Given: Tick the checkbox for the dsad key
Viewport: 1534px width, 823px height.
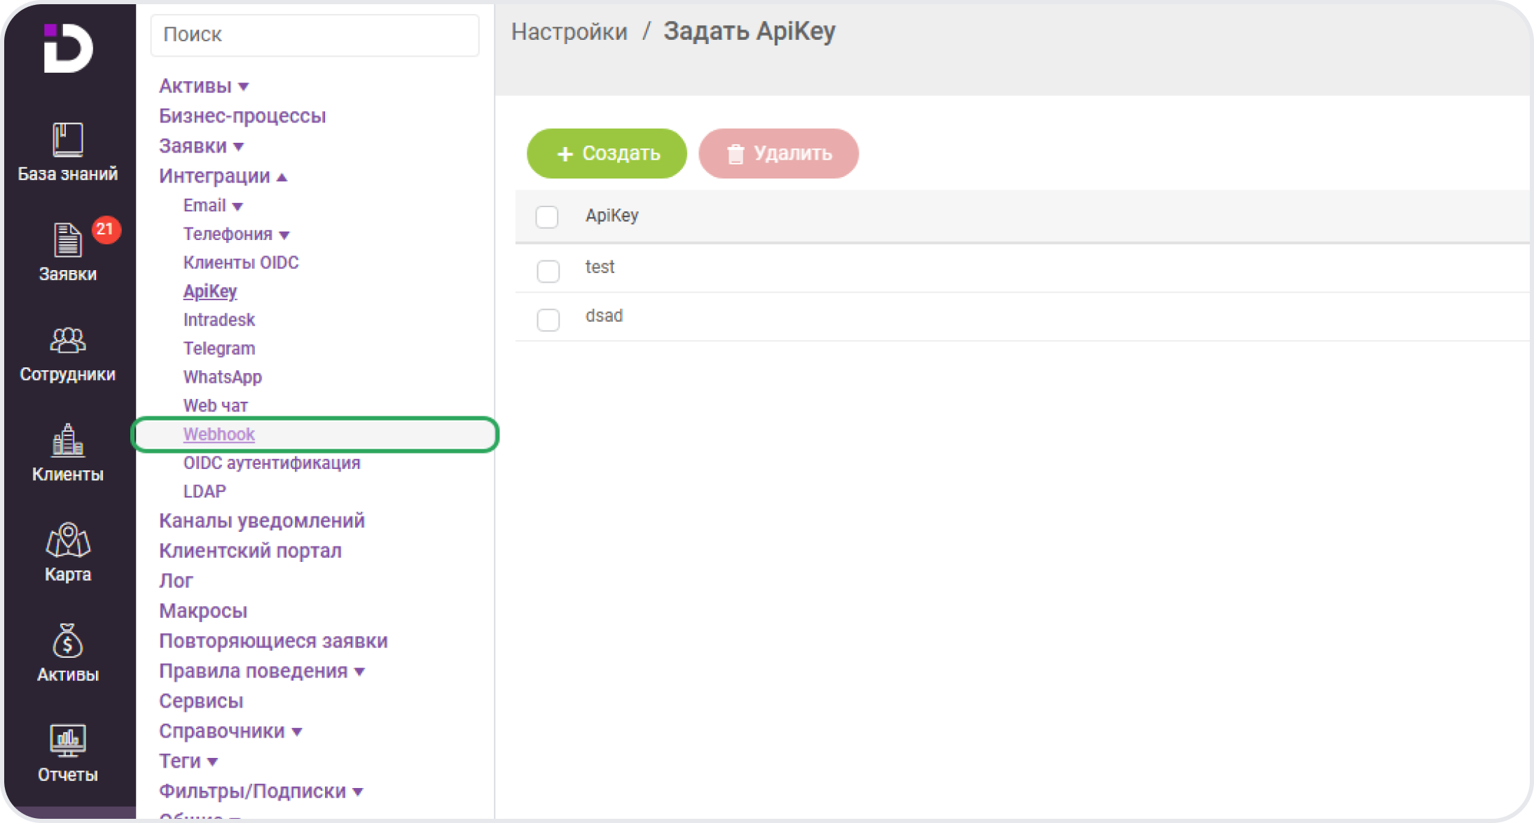Looking at the screenshot, I should pyautogui.click(x=548, y=319).
